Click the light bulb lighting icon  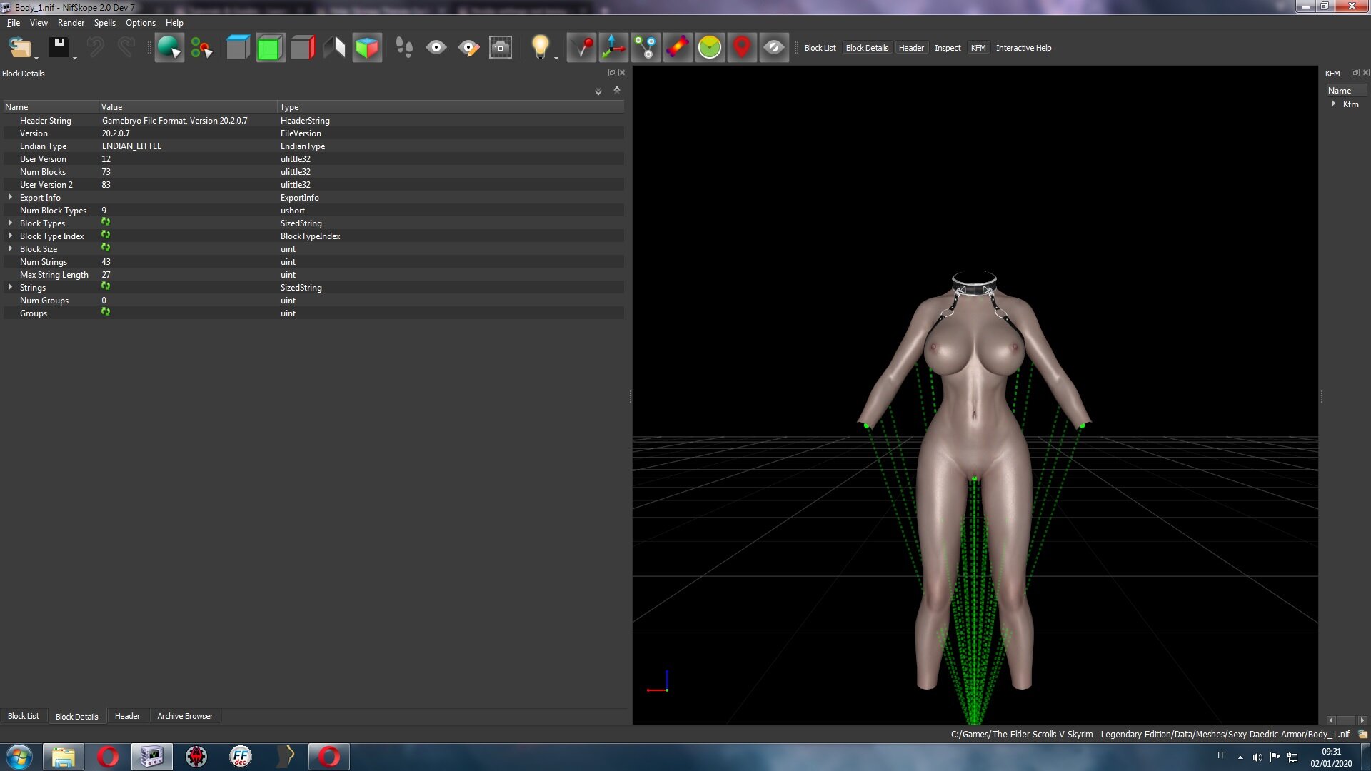pos(540,48)
